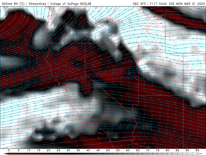This screenshot has height=155, width=206.
Task: Click the '0' value on the RH scale
Action: [x=9, y=150]
